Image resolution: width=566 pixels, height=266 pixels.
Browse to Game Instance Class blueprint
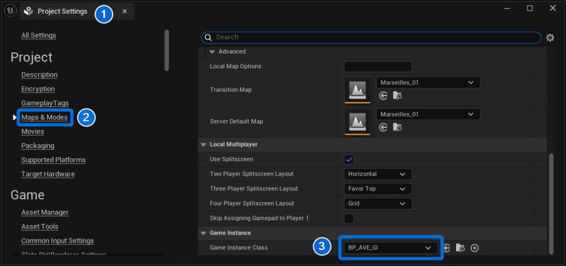click(460, 248)
